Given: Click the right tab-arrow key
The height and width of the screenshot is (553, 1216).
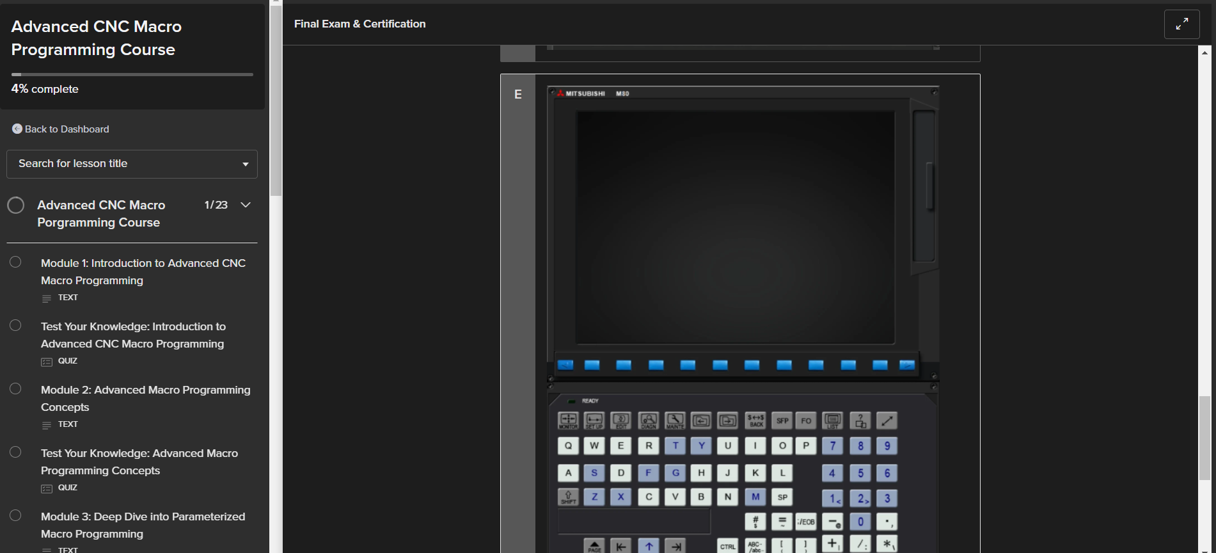Looking at the screenshot, I should click(675, 546).
